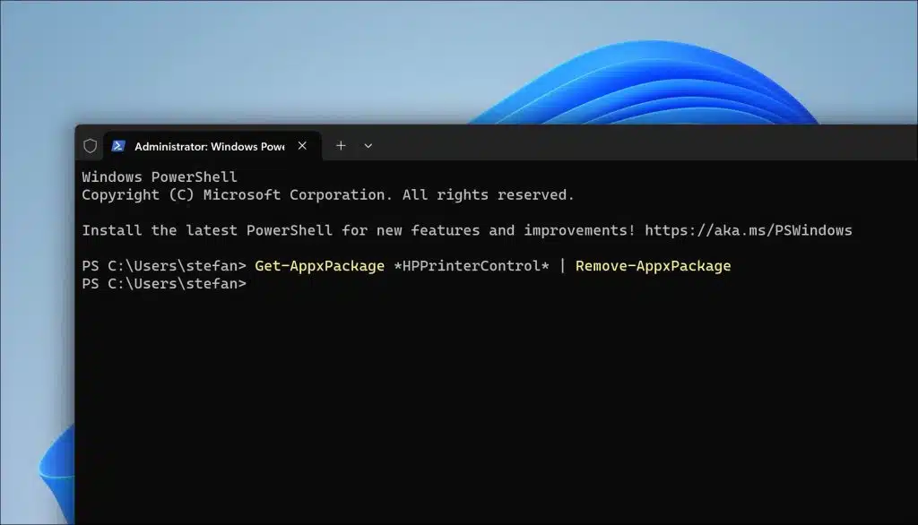Open a new tab with the plus icon

click(x=341, y=145)
